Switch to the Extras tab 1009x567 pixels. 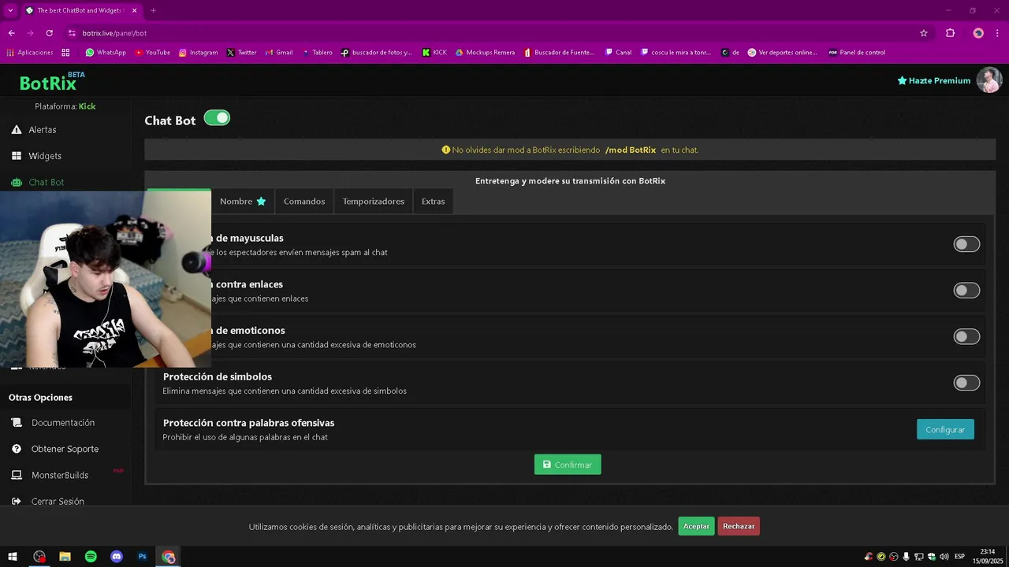tap(433, 201)
